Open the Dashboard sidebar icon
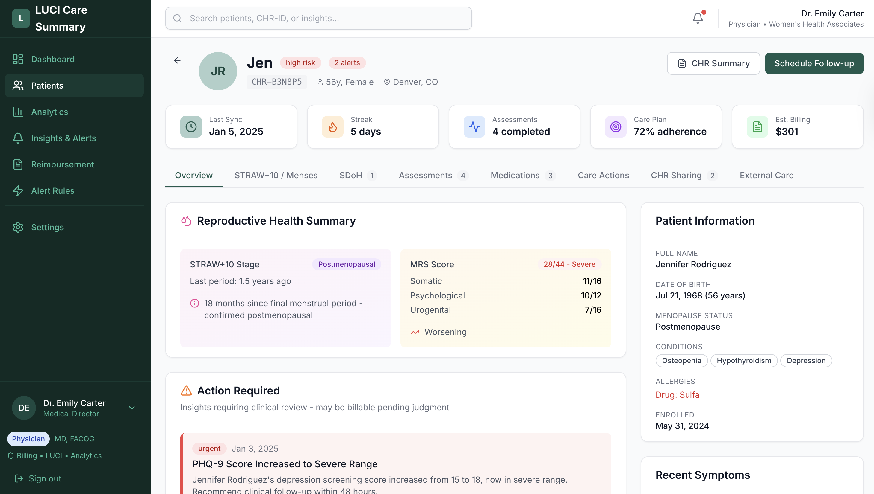Viewport: 874px width, 494px height. 18,59
